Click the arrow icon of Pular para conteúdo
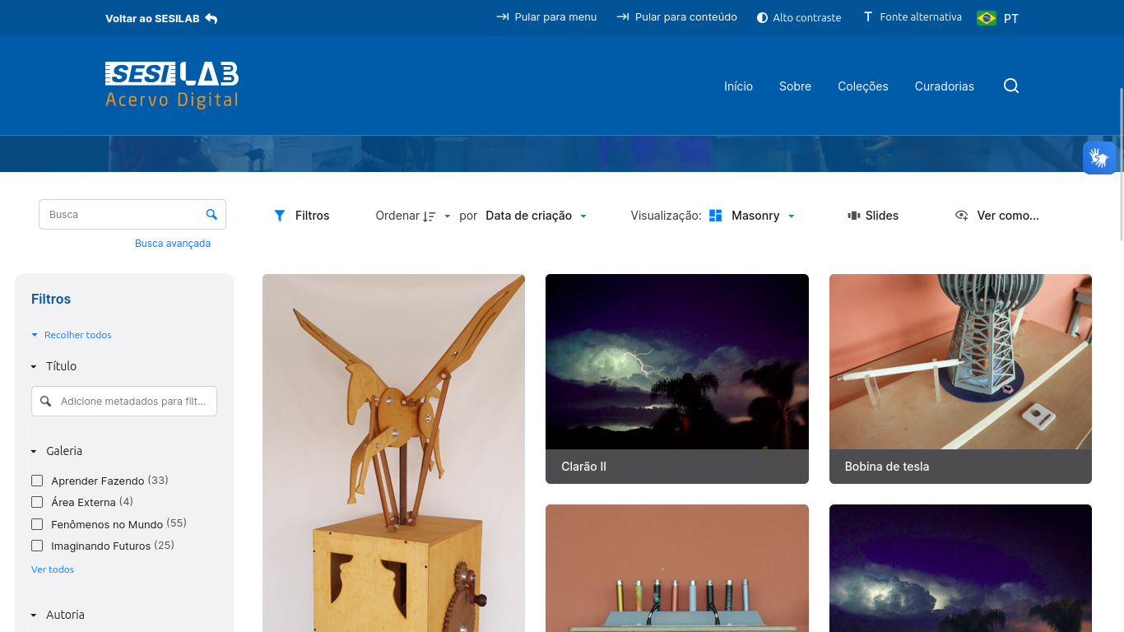 623,16
